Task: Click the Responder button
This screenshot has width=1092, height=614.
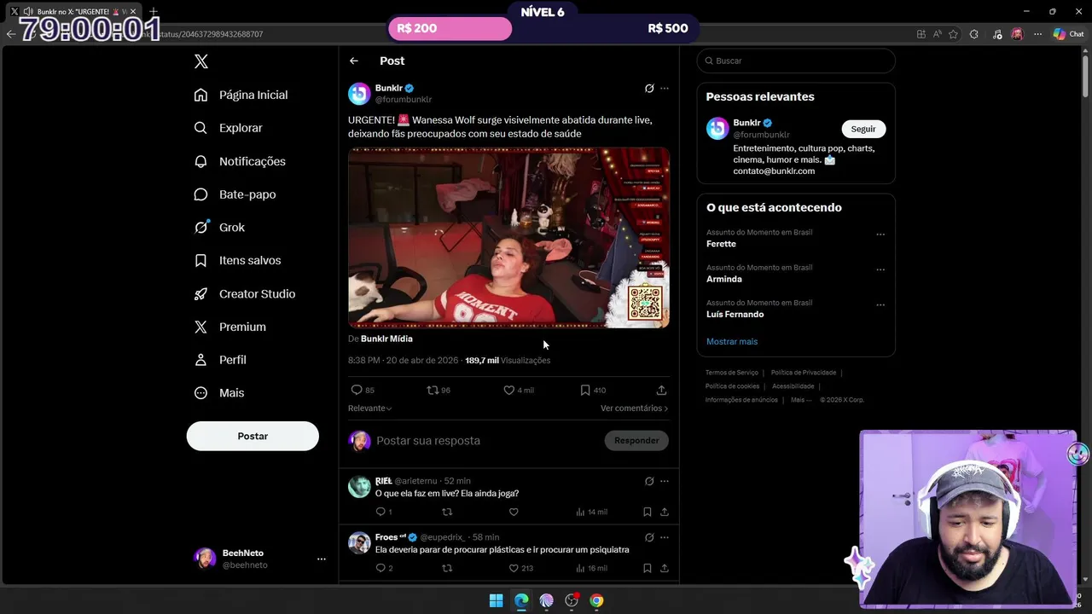Action: [636, 441]
